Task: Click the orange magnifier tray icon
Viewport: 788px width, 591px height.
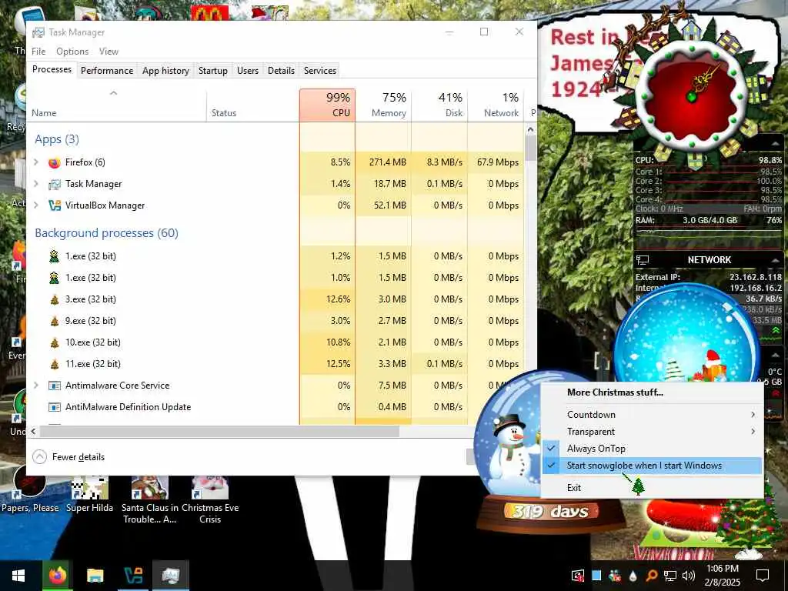Action: tap(651, 576)
